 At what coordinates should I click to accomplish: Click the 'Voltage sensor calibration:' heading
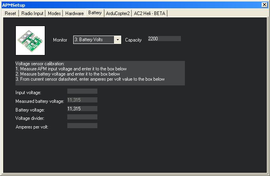tap(40, 64)
